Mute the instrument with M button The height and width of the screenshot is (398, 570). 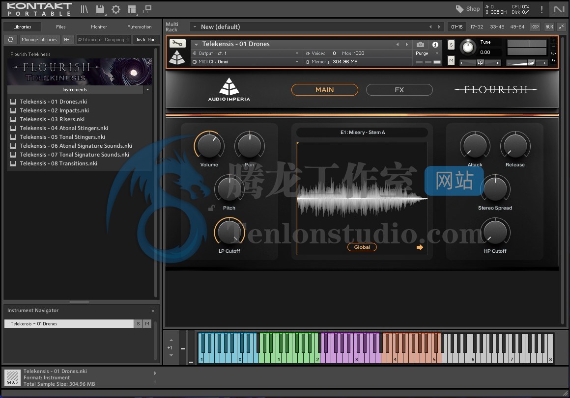pos(451,61)
